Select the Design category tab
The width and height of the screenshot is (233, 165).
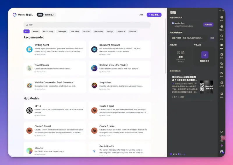pyautogui.click(x=110, y=31)
